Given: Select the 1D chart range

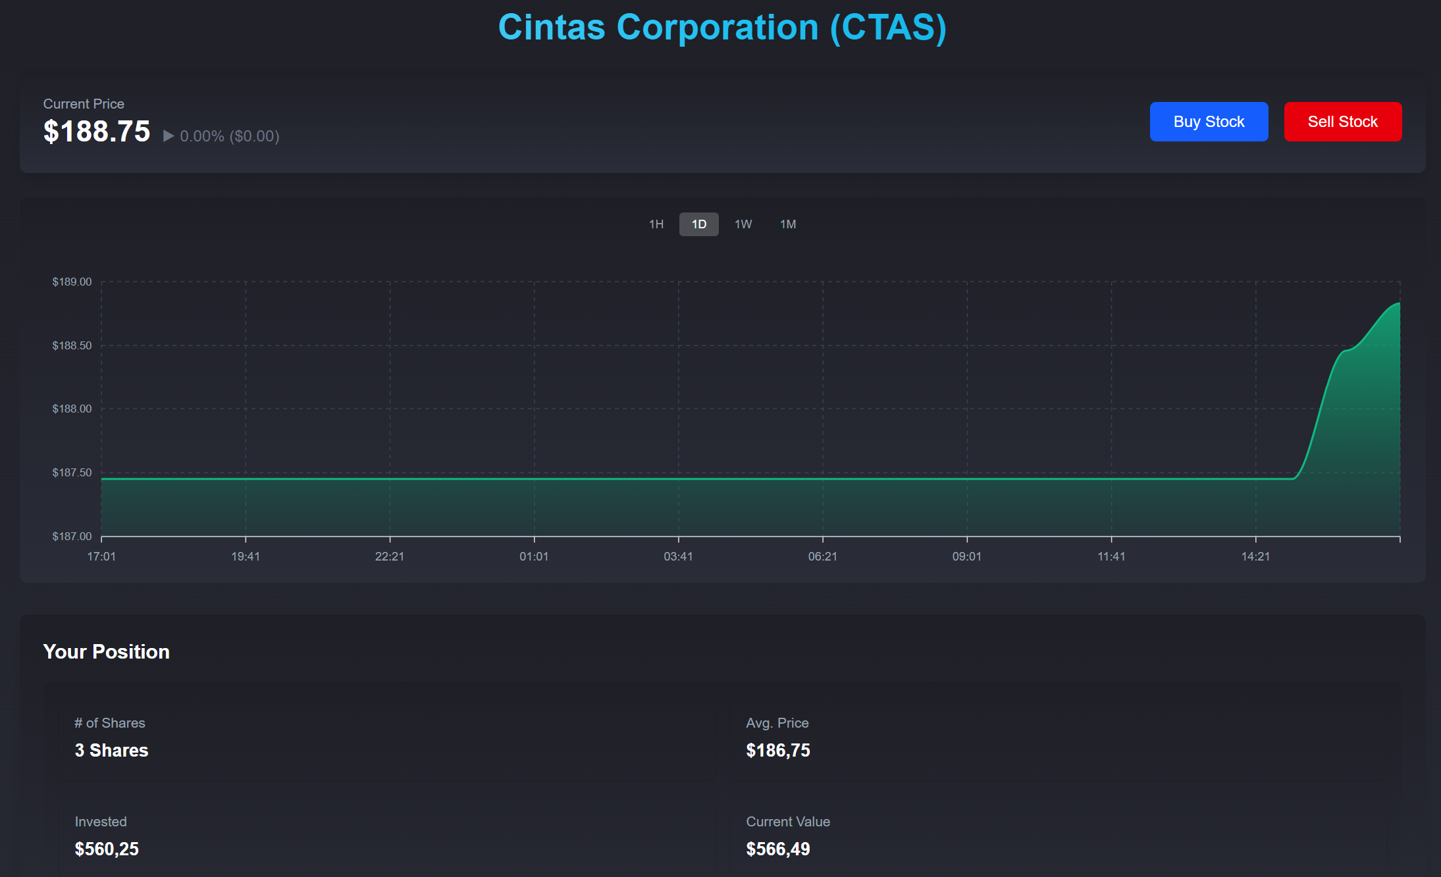Looking at the screenshot, I should click(x=698, y=224).
